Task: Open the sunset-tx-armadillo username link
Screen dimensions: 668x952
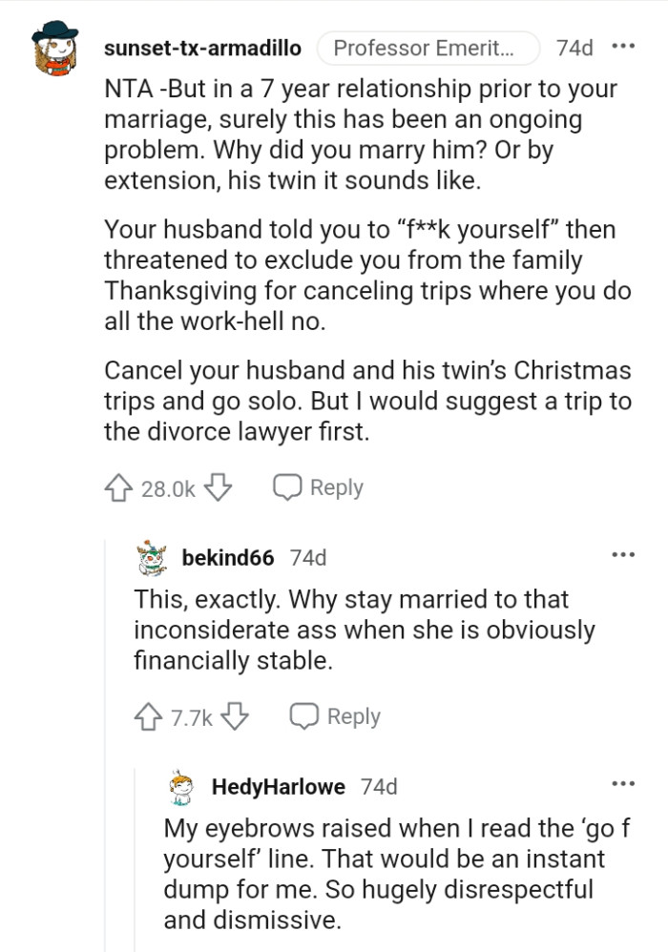Action: pyautogui.click(x=202, y=48)
